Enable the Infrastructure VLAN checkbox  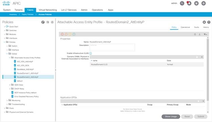(91, 53)
